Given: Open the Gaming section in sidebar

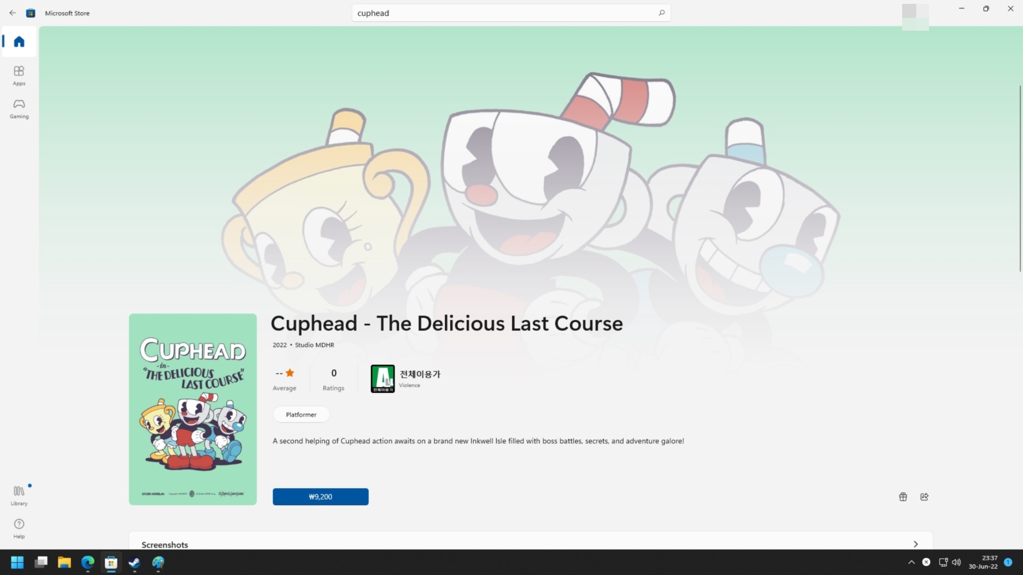Looking at the screenshot, I should tap(19, 109).
